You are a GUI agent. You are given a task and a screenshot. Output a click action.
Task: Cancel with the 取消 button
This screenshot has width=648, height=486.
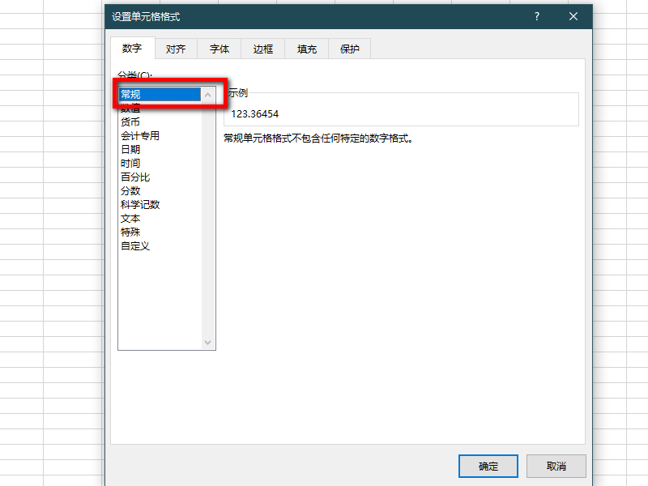point(556,467)
